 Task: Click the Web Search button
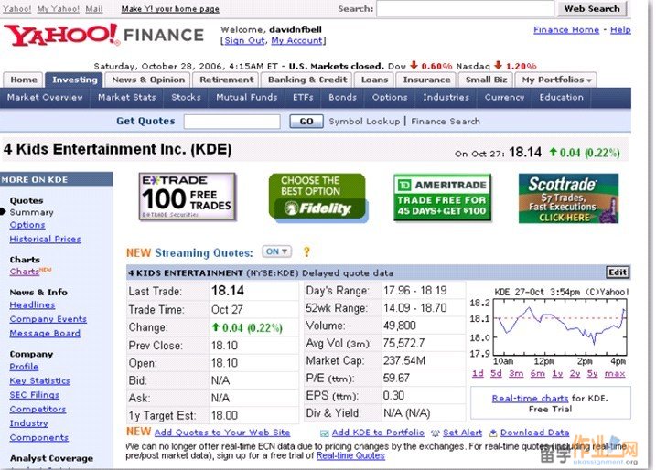click(x=592, y=9)
